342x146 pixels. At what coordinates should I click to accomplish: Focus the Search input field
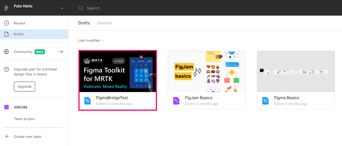point(93,8)
